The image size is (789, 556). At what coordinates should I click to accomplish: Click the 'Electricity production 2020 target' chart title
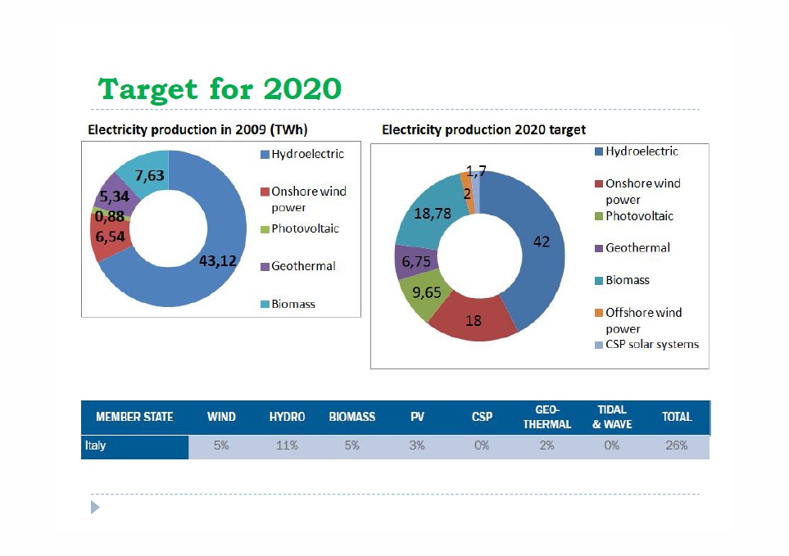[x=484, y=129]
